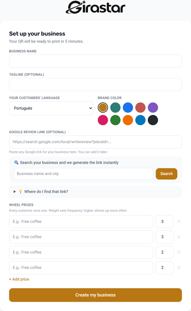Select the teal brand color
Image resolution: width=191 pixels, height=311 pixels.
coord(115,108)
